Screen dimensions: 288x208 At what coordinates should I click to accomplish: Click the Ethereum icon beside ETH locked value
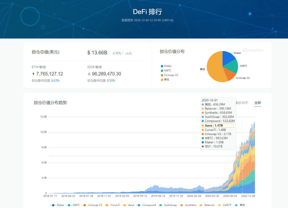tap(33, 74)
